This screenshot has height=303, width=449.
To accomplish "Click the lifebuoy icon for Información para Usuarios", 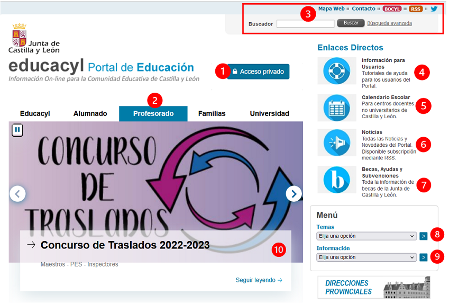I will 336,70.
